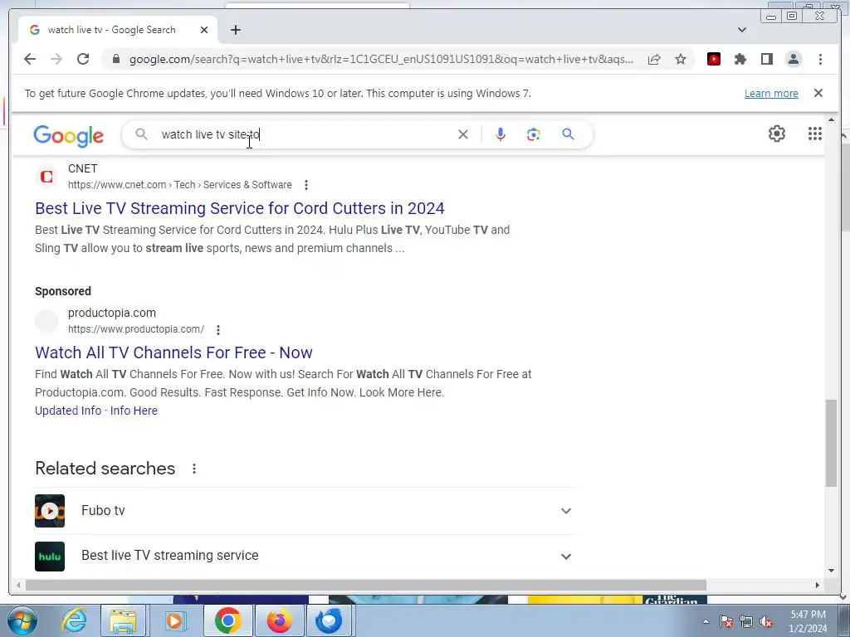Go back using the browser back arrow
The width and height of the screenshot is (850, 637).
point(30,59)
